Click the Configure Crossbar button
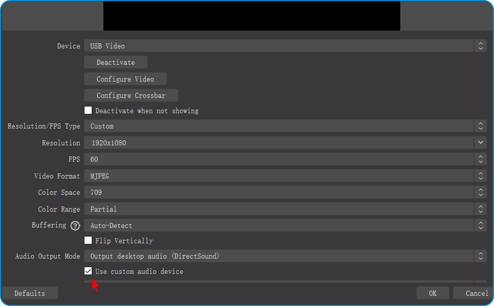Image resolution: width=494 pixels, height=306 pixels. pyautogui.click(x=131, y=95)
